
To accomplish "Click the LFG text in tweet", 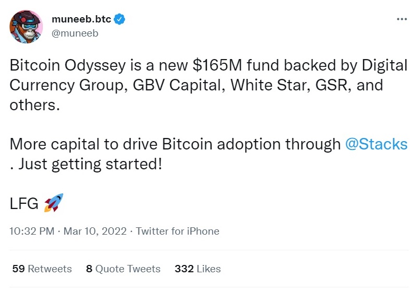I will coord(24,203).
